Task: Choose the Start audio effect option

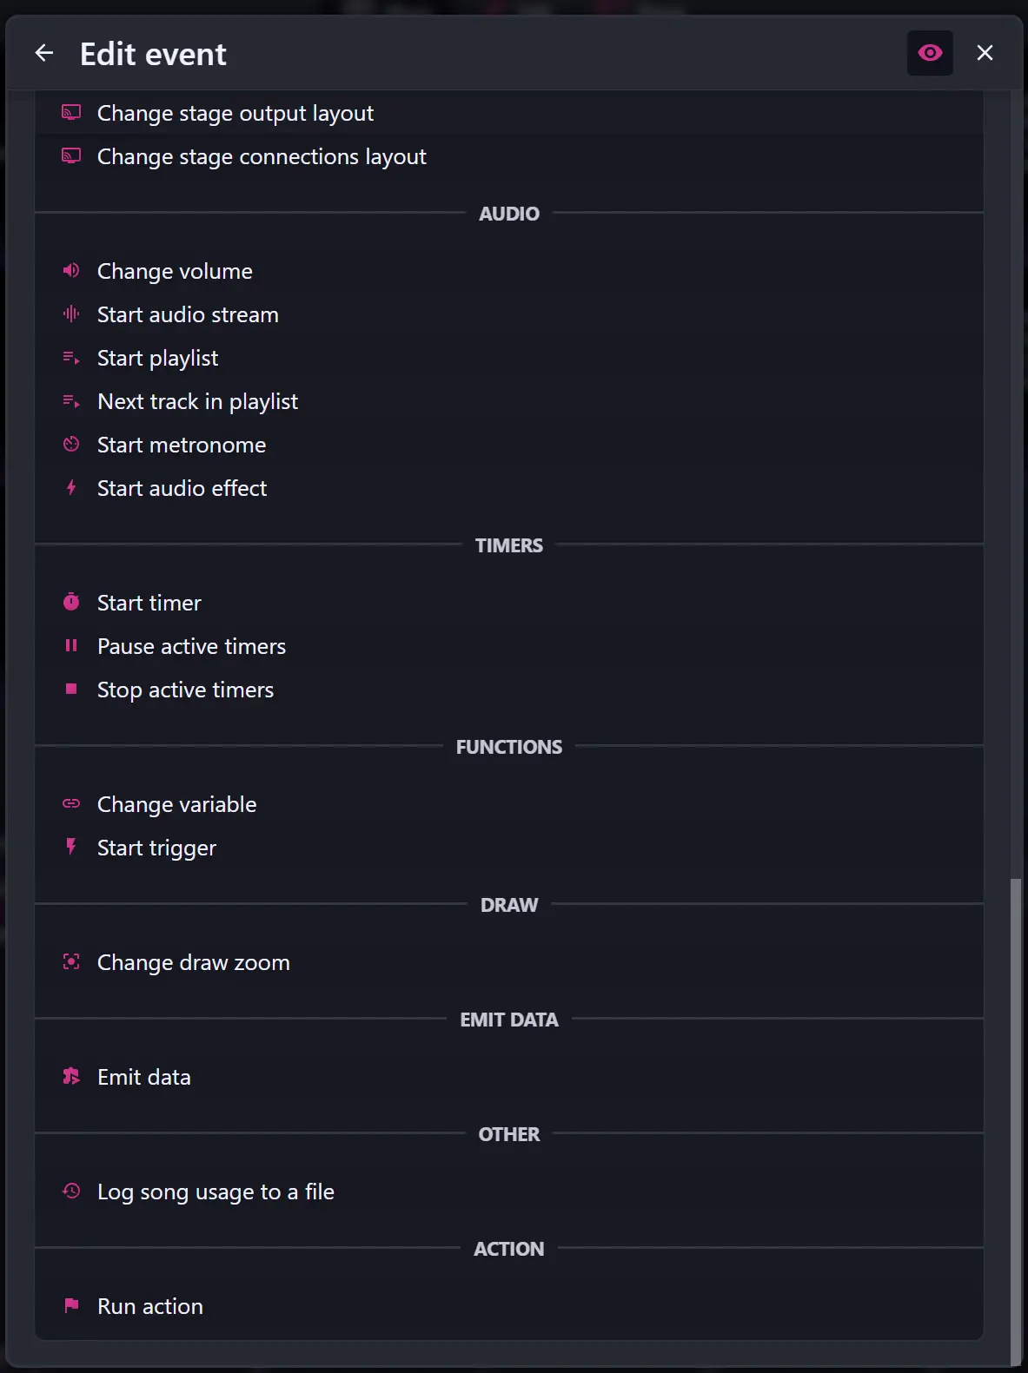Action: 182,488
